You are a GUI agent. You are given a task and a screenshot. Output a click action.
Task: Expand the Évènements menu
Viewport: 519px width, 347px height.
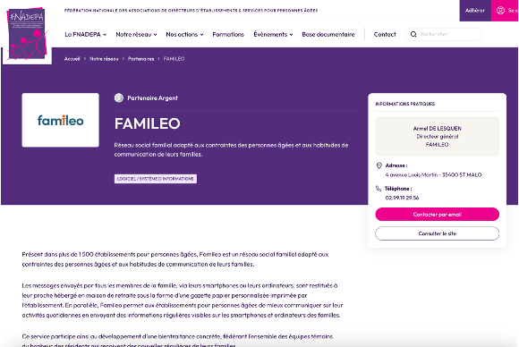[x=273, y=34]
